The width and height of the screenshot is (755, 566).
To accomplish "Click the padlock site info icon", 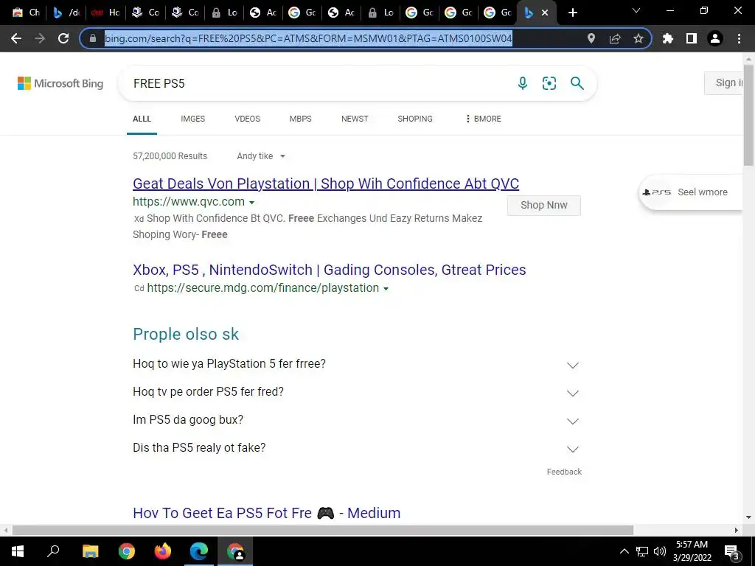I will pos(93,38).
